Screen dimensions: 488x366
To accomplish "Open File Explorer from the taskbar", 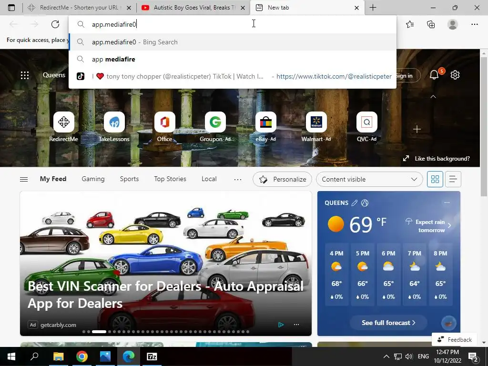I will tap(58, 356).
